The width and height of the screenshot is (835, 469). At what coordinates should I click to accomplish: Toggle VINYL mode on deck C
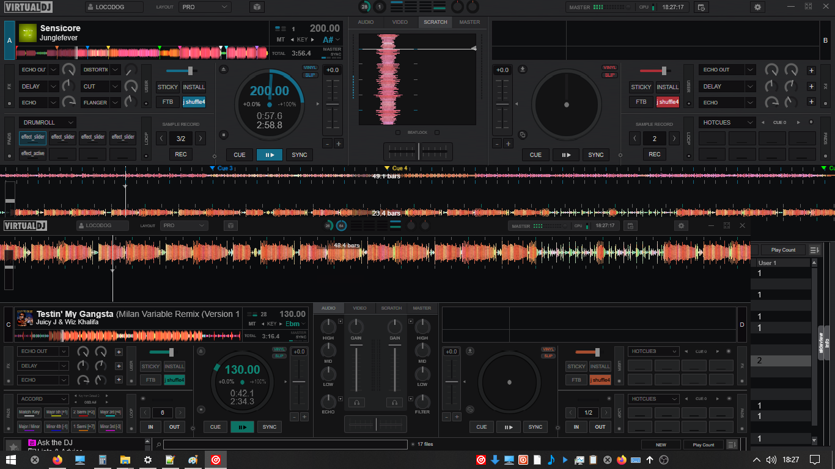pos(279,349)
